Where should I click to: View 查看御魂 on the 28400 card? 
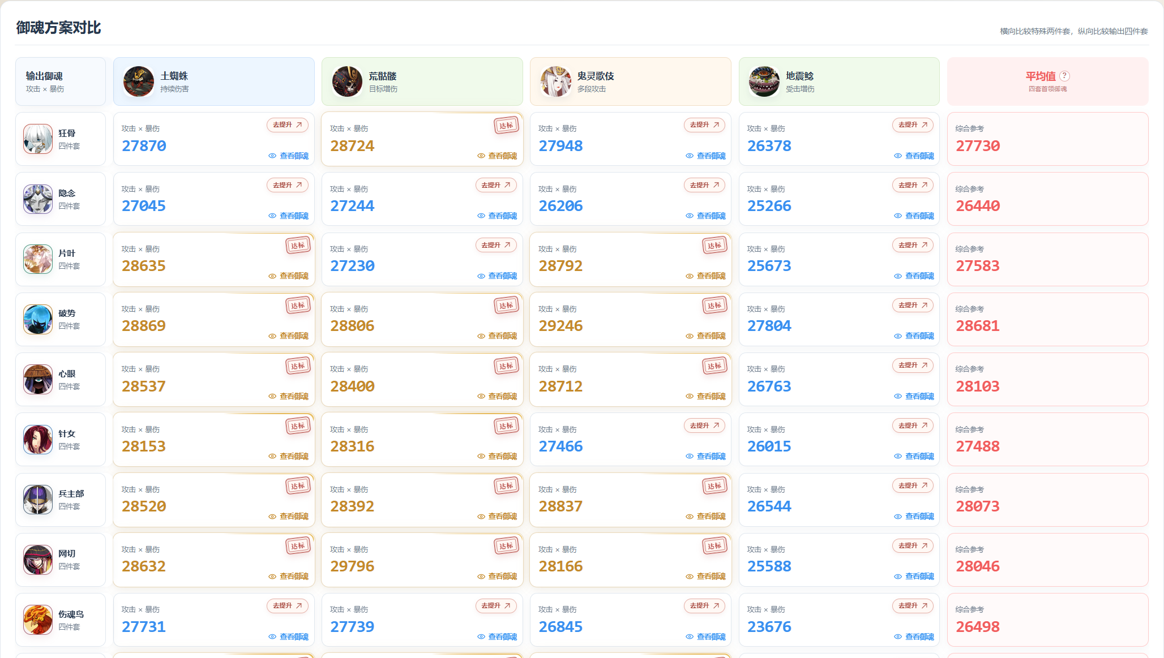point(497,397)
